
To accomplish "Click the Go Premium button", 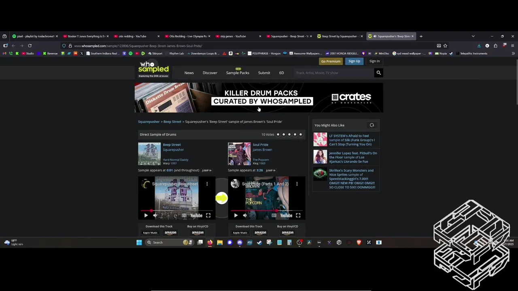I will coord(331,61).
